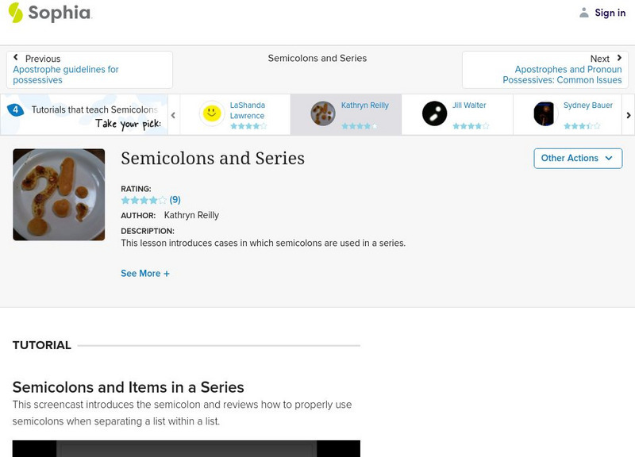Expand the description with See More
Image resolution: width=635 pixels, height=457 pixels.
(144, 272)
